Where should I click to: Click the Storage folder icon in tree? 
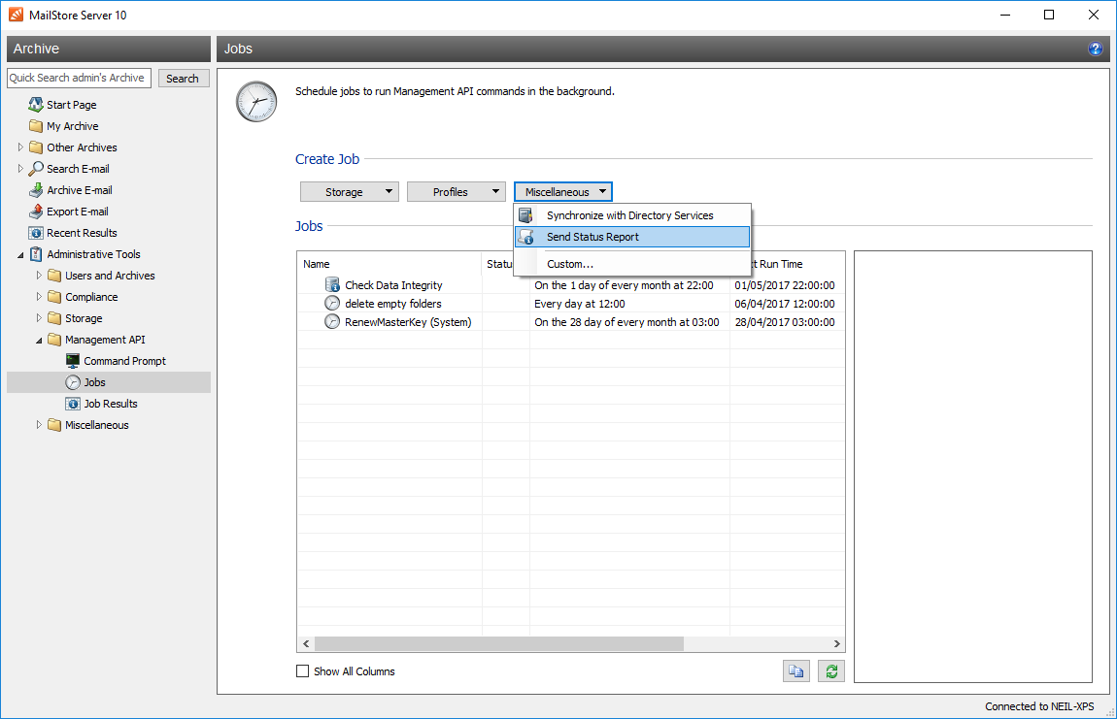coord(54,318)
